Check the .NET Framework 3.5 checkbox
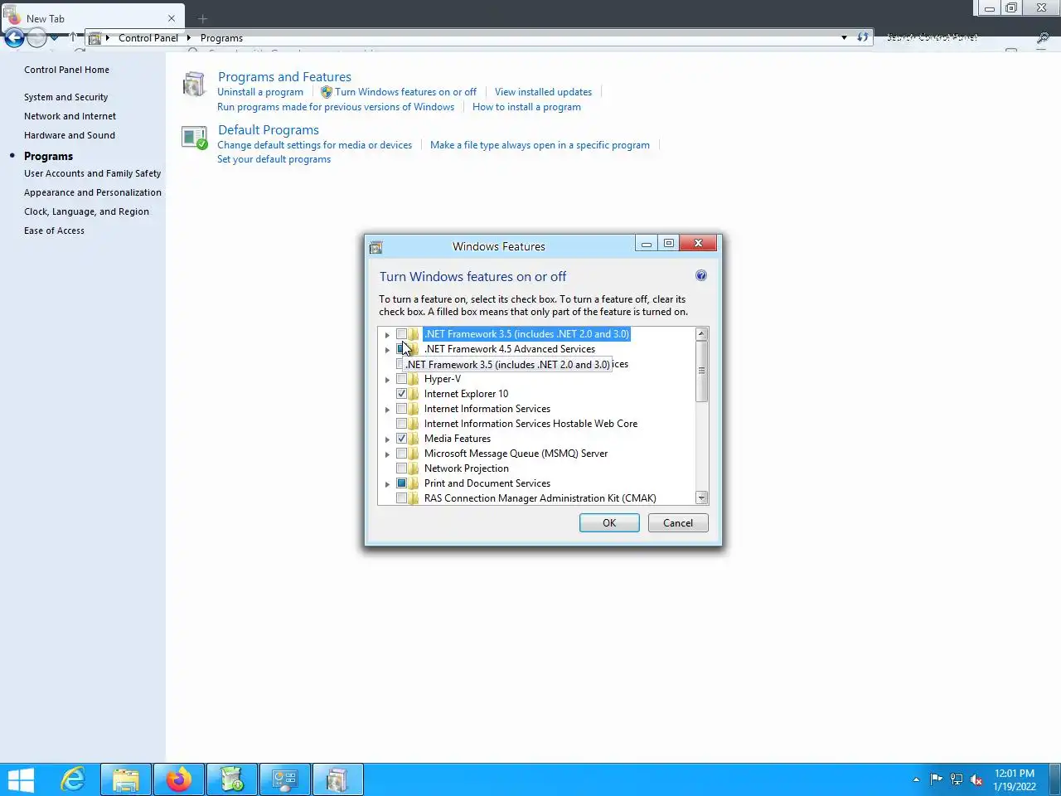The width and height of the screenshot is (1061, 796). tap(402, 334)
